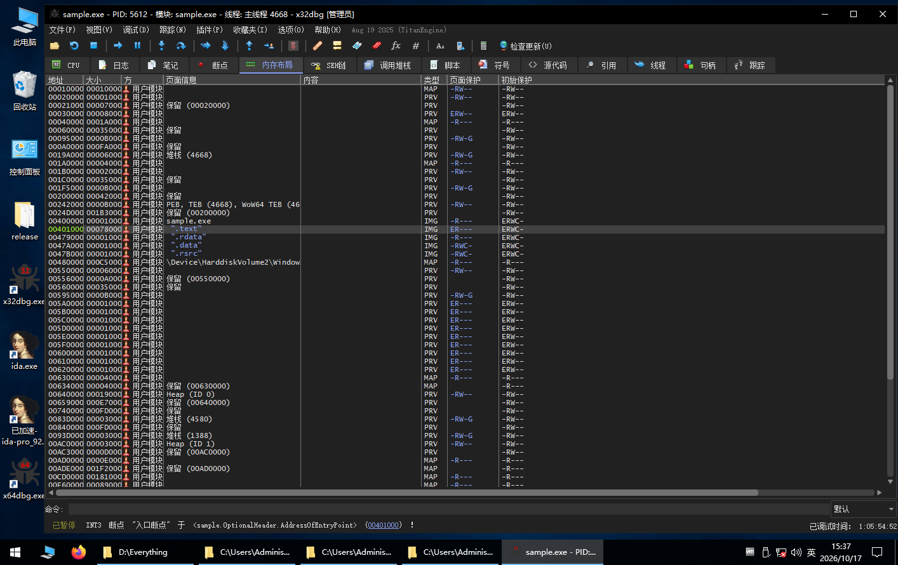This screenshot has height=565, width=898.
Task: Stop debugging with the blue square icon
Action: [x=93, y=46]
